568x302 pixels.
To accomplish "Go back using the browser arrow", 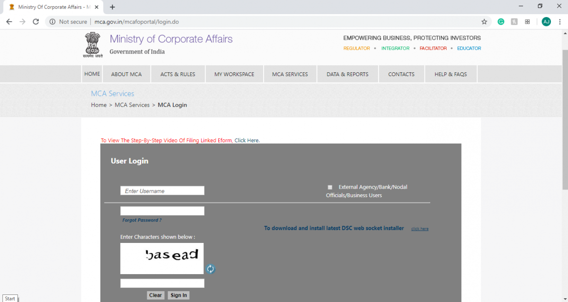I will coord(9,21).
